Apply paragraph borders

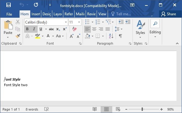tap(98, 36)
